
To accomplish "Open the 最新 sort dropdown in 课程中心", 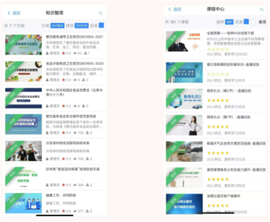I will pyautogui.click(x=229, y=22).
